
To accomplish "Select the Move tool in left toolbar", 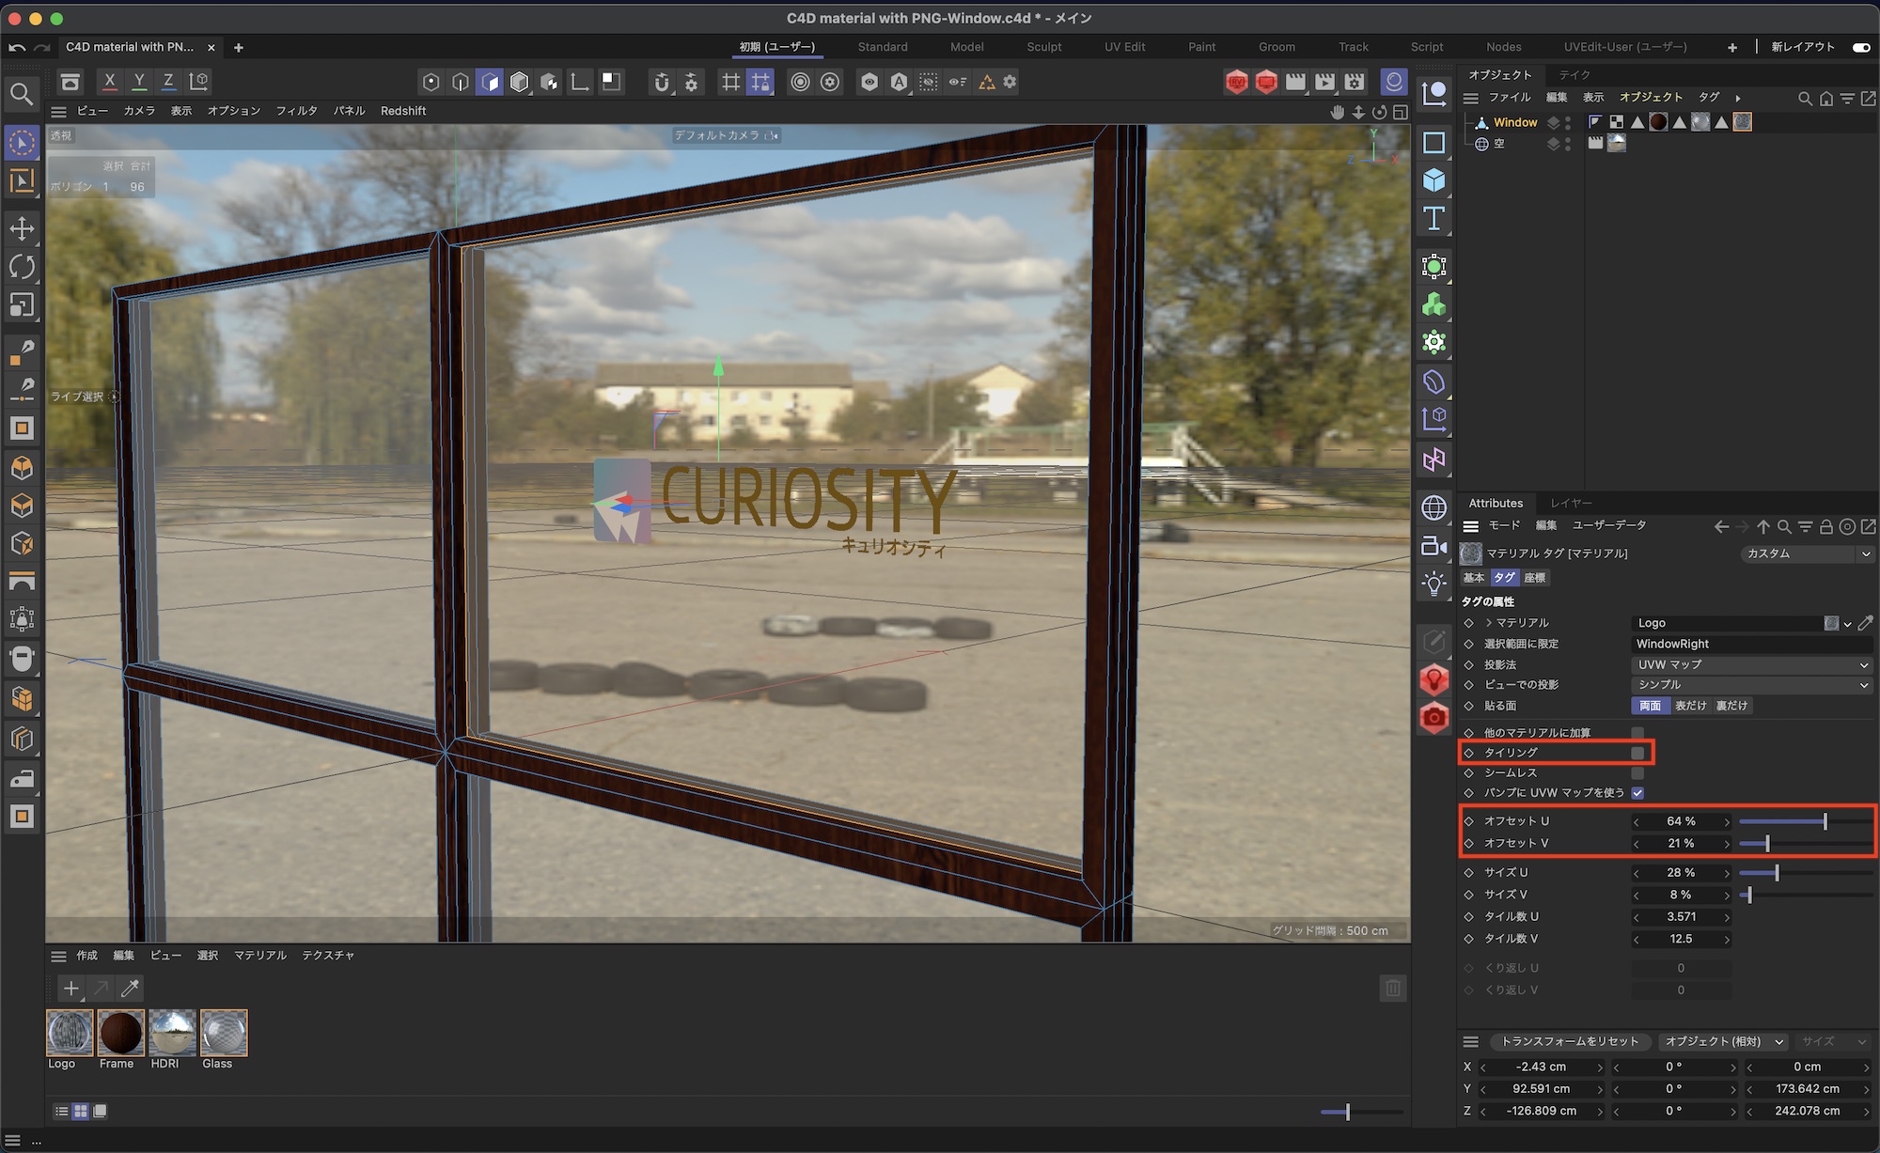I will coord(22,227).
